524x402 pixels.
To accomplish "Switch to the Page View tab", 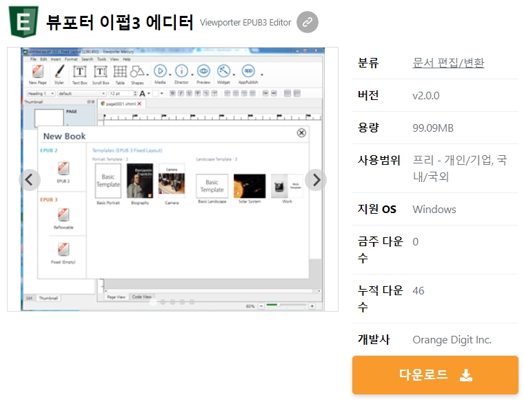I will 116,297.
